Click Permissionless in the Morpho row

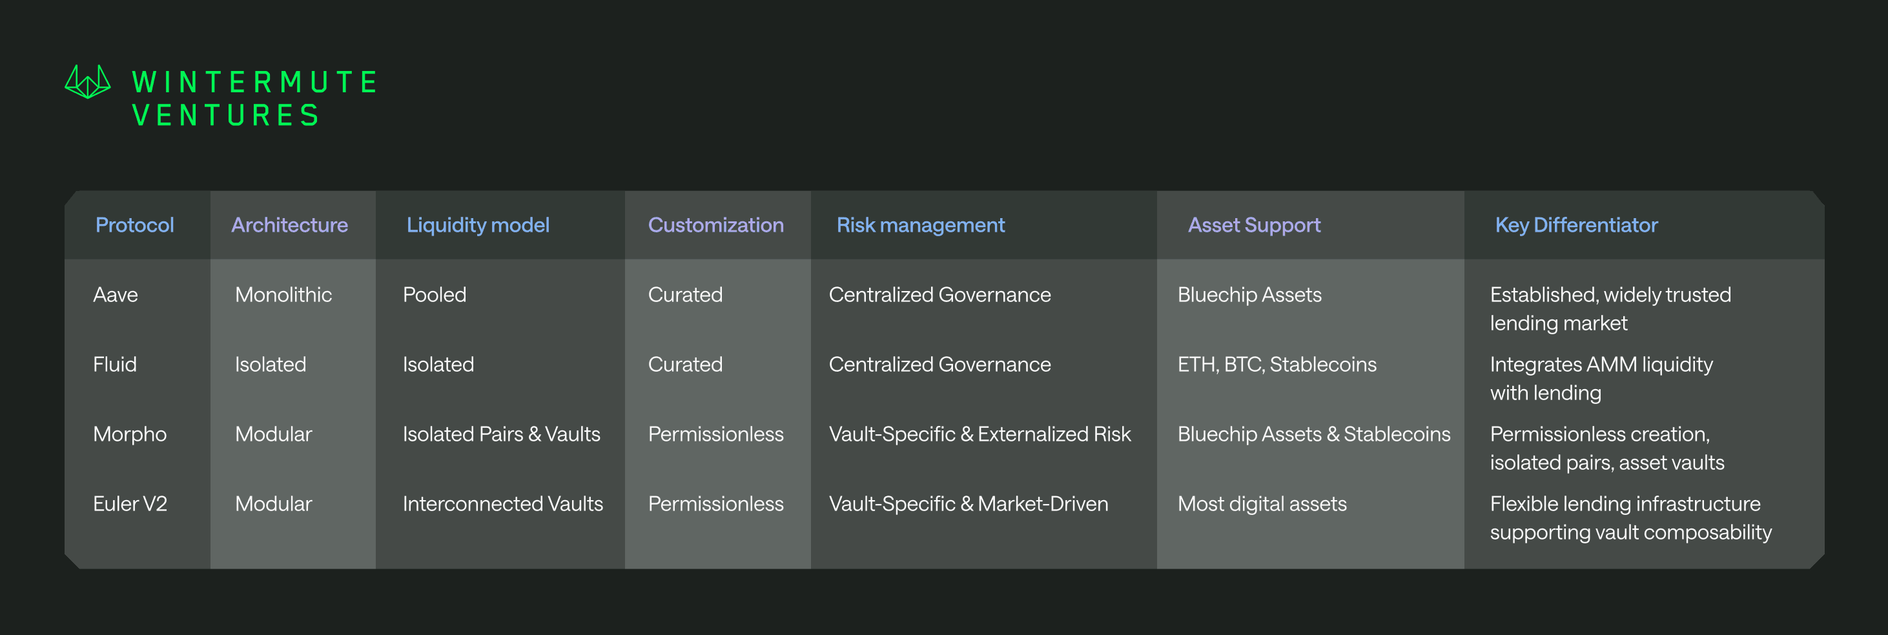(x=715, y=434)
